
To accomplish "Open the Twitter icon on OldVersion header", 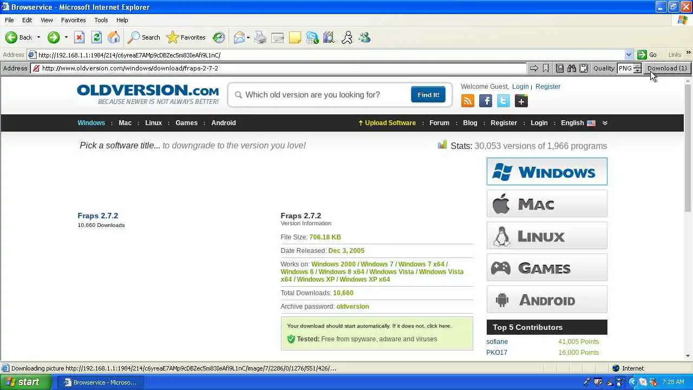I will (x=504, y=101).
